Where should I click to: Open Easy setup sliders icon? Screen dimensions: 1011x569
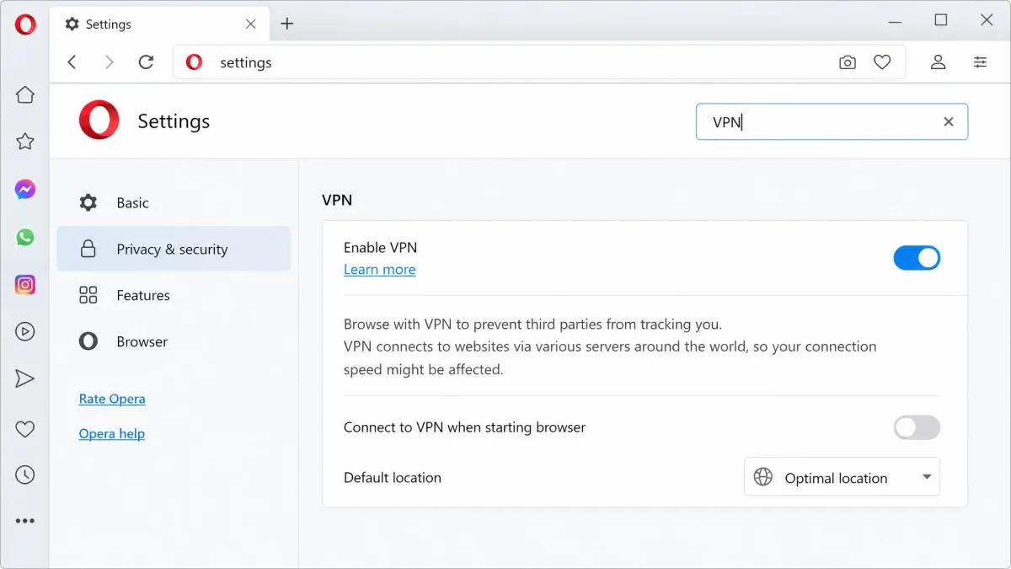coord(980,62)
